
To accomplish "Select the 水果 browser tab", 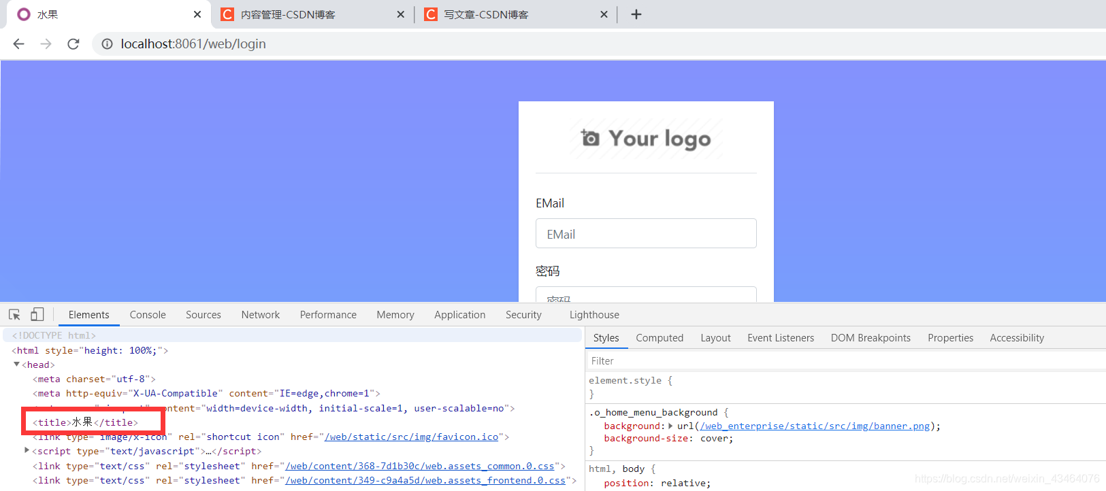I will [109, 14].
